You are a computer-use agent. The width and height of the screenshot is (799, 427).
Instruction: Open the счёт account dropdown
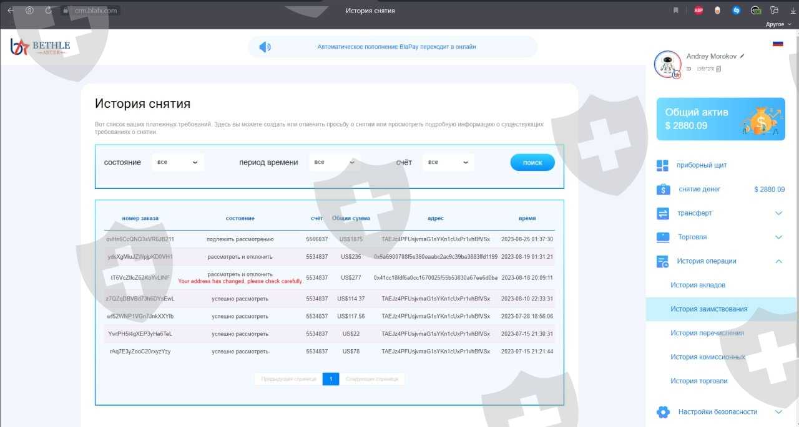click(448, 162)
